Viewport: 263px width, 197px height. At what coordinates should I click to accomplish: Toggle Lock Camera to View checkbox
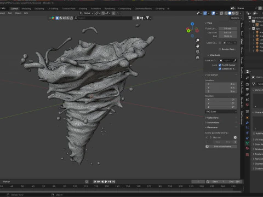tap(220, 69)
